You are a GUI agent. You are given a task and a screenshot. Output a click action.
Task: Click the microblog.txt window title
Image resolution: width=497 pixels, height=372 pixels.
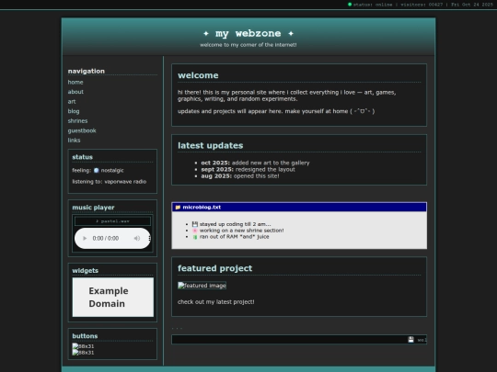coord(202,208)
